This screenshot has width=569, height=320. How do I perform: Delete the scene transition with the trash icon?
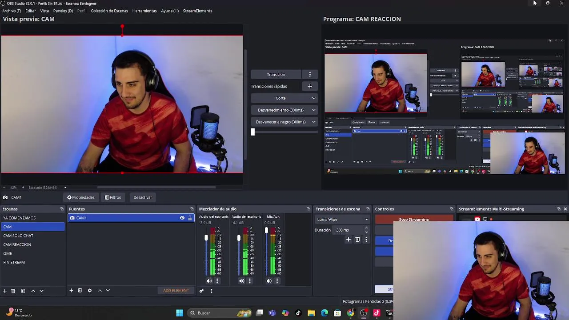pyautogui.click(x=357, y=240)
